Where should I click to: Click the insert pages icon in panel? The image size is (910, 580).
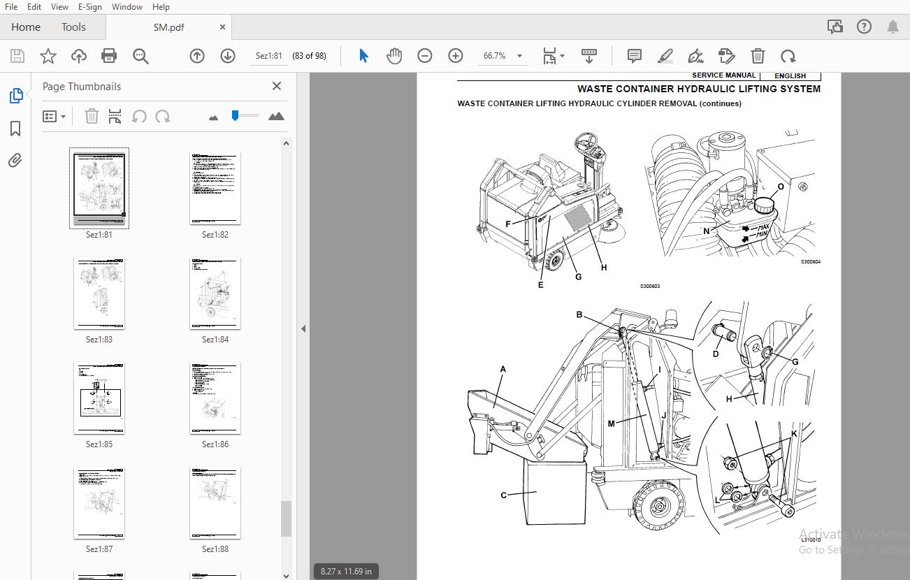pos(115,116)
